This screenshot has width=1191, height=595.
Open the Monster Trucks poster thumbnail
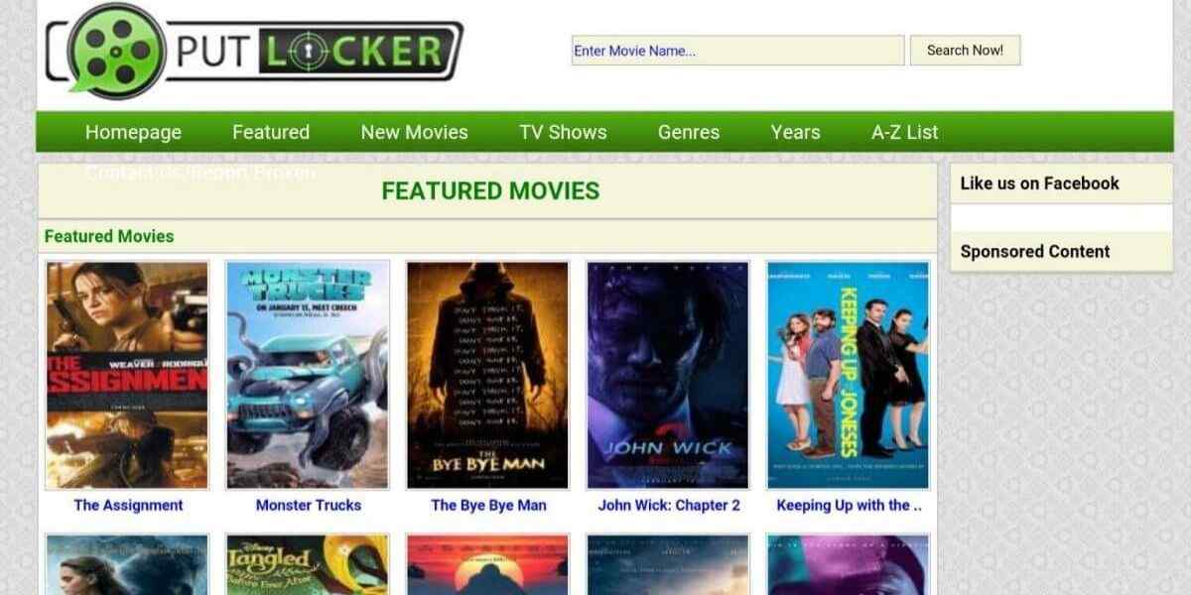pyautogui.click(x=308, y=375)
